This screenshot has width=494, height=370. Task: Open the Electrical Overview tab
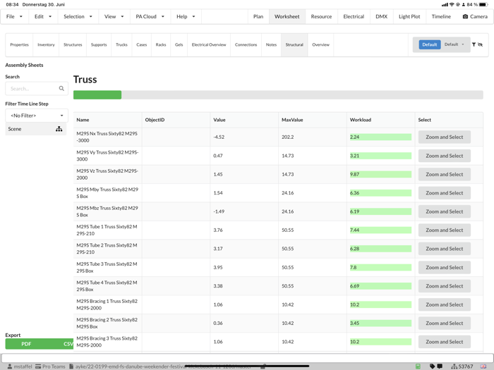209,44
